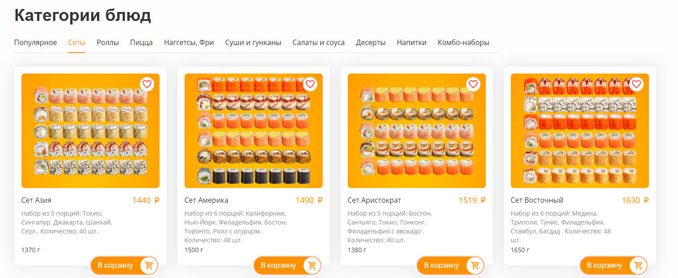
Task: Open the Десерты tab
Action: [x=371, y=43]
